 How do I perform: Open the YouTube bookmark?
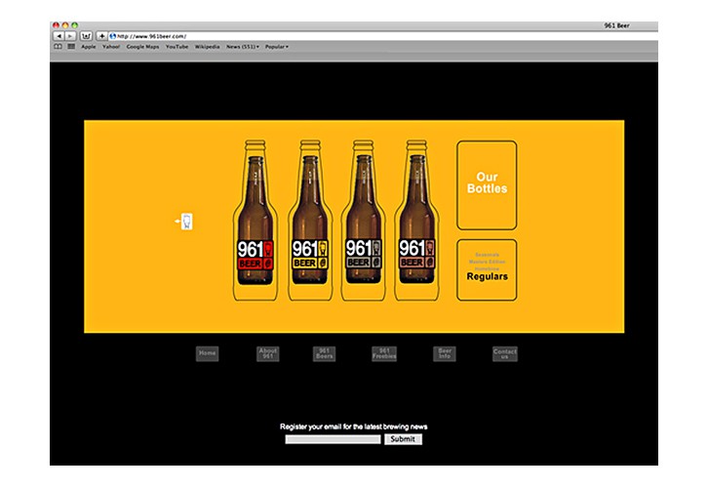pyautogui.click(x=177, y=47)
